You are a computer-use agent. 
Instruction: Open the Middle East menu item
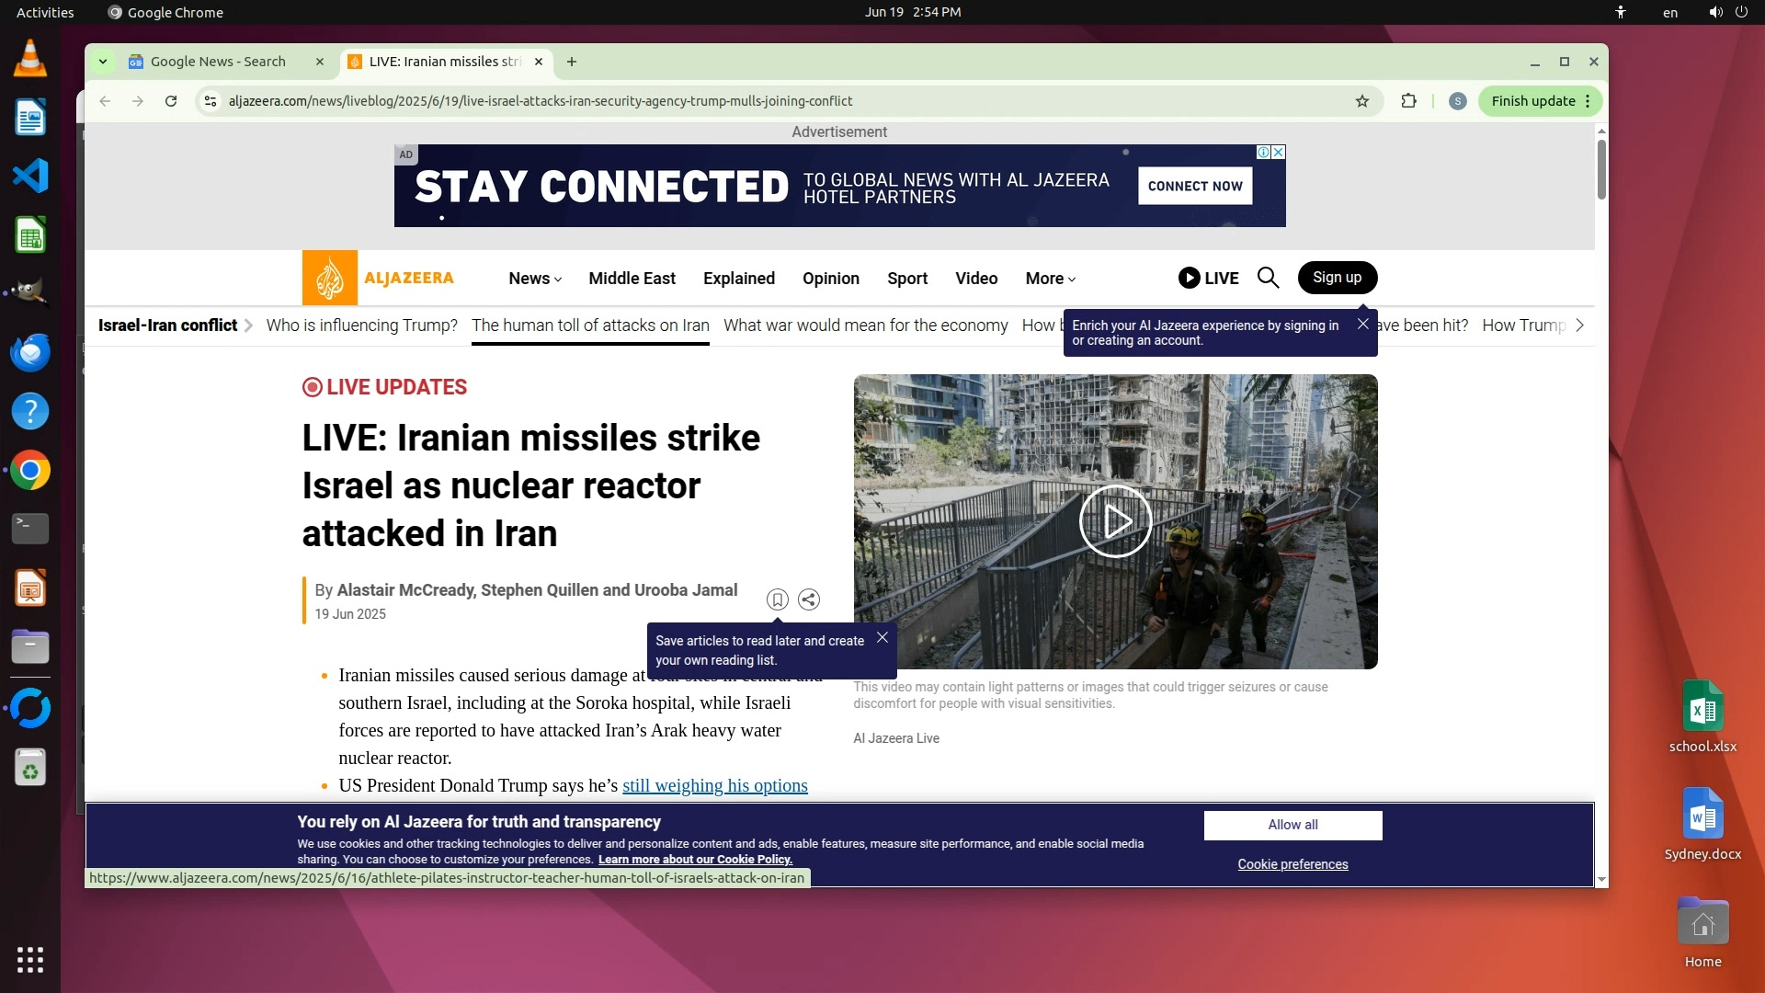point(632,279)
